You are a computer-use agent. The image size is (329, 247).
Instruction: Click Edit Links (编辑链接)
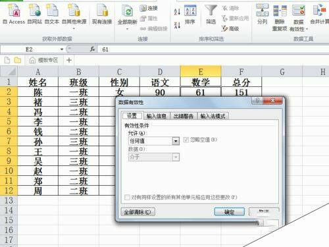click(153, 29)
